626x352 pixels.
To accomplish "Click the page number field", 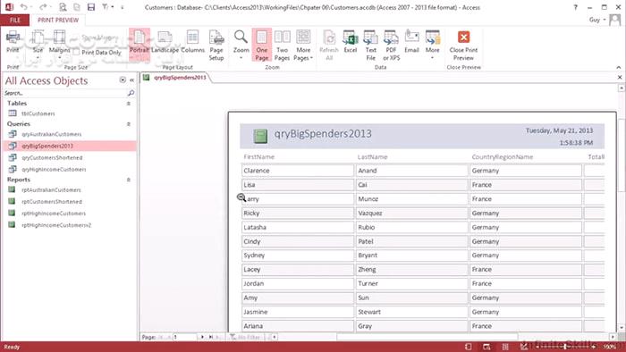I will pyautogui.click(x=184, y=337).
